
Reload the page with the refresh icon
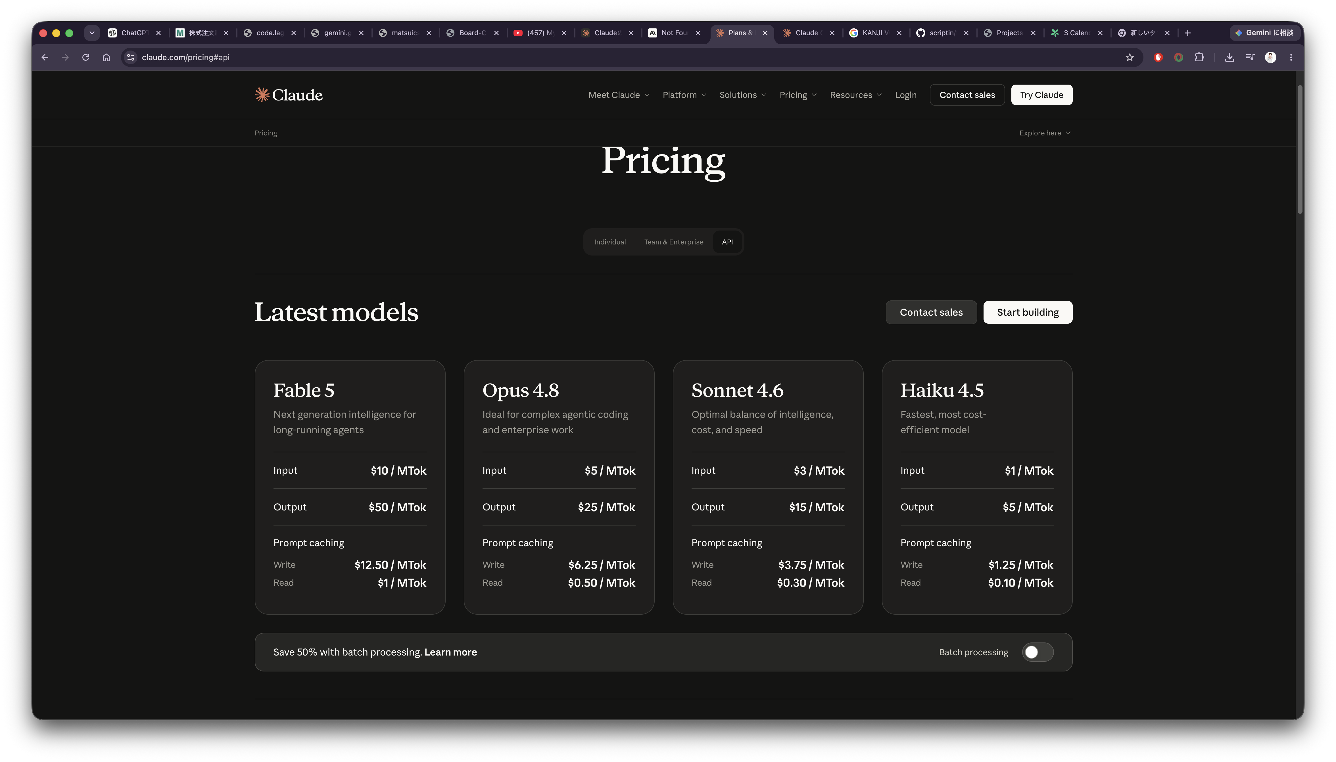[x=86, y=58]
